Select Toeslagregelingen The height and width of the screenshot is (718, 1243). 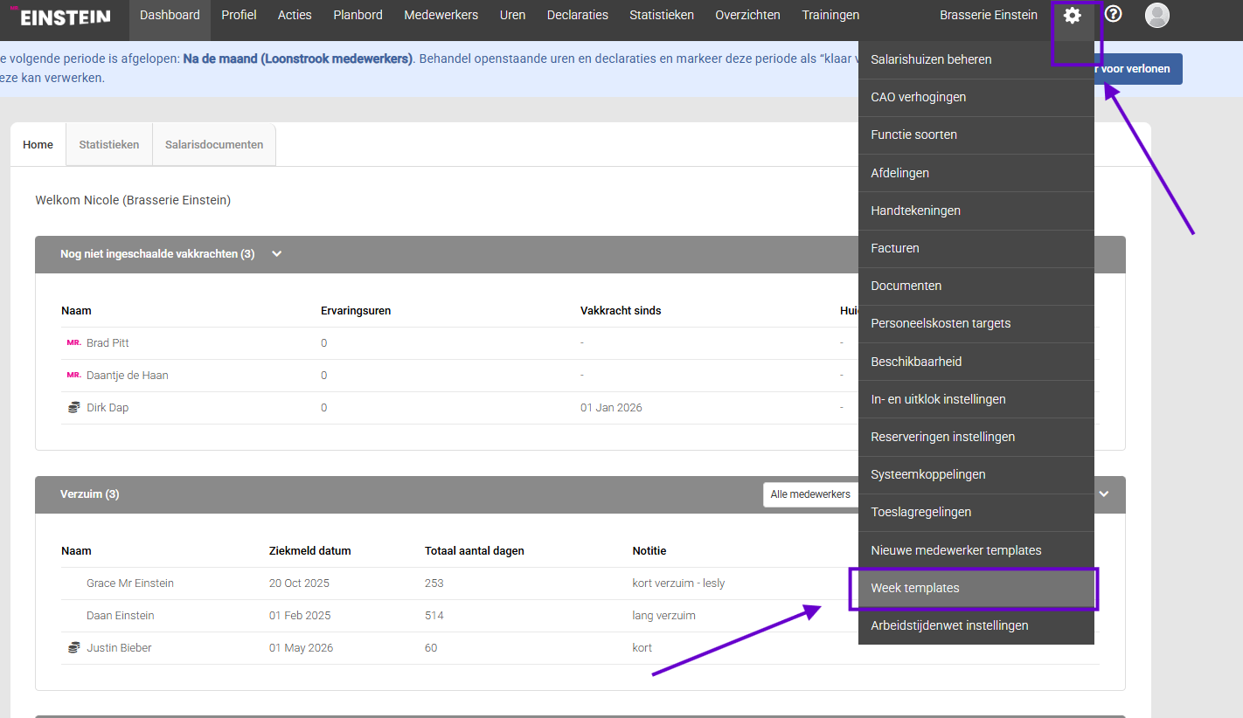pyautogui.click(x=976, y=512)
